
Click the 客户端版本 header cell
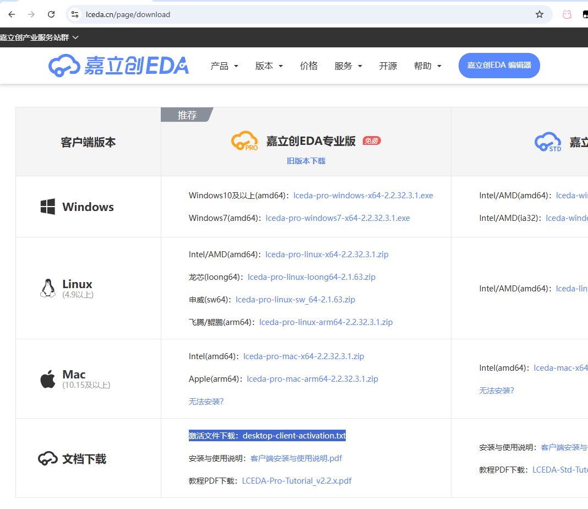(88, 142)
